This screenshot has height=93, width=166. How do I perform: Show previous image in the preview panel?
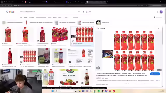coord(146,28)
